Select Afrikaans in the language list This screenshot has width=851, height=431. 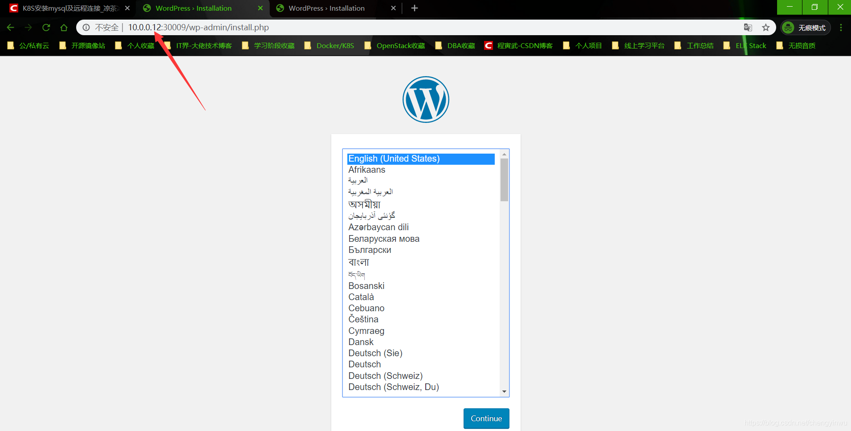click(x=421, y=170)
